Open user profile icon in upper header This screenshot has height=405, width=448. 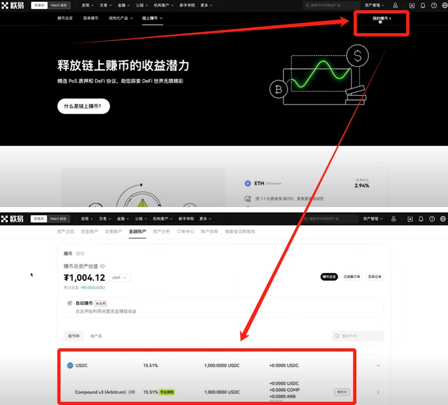[x=395, y=5]
